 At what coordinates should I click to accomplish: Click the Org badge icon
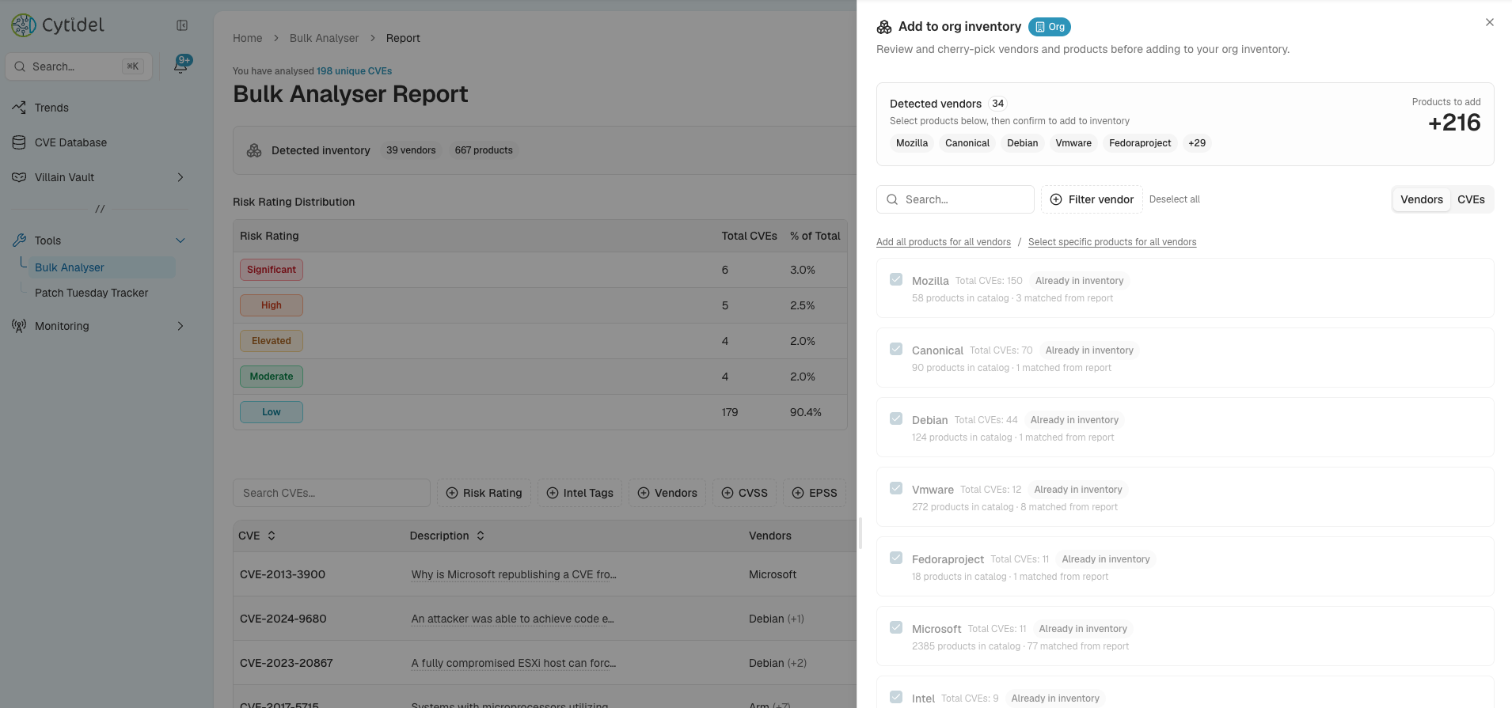click(x=1040, y=27)
